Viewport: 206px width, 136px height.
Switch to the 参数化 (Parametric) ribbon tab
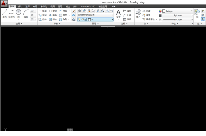pos(44,6)
